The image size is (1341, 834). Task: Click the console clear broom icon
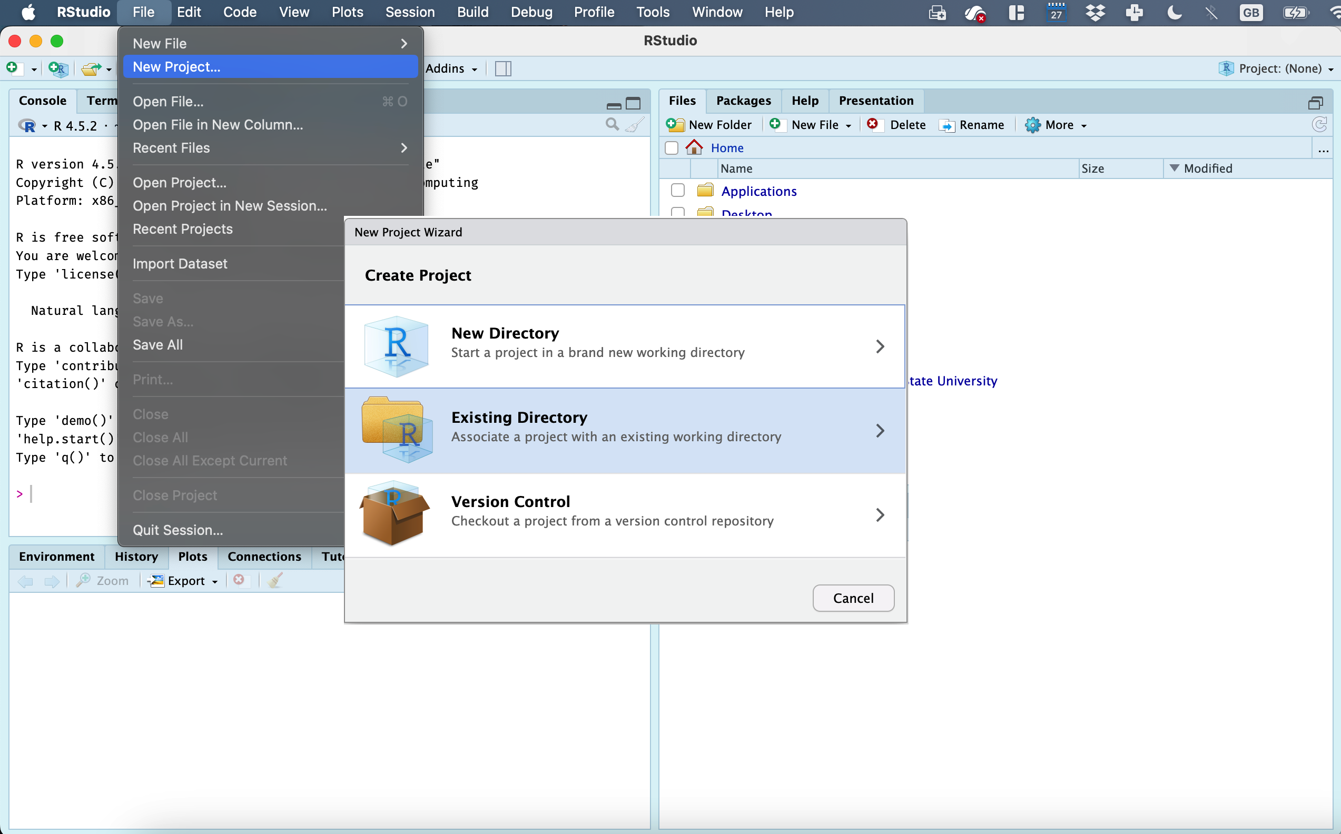point(635,125)
